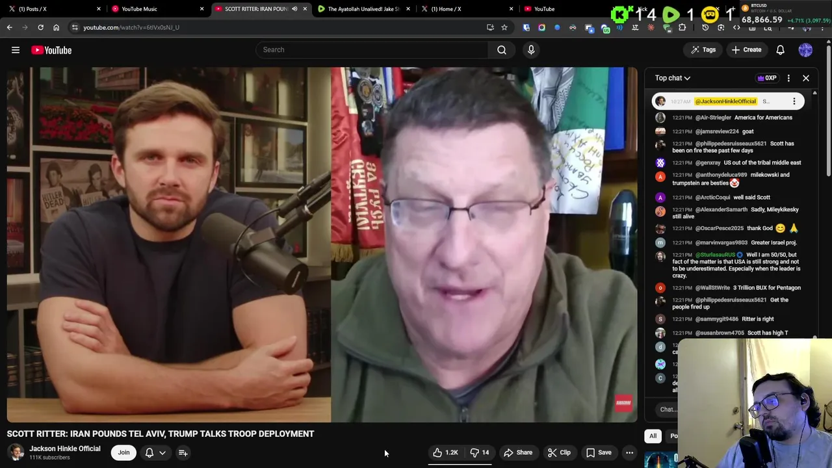The width and height of the screenshot is (832, 468).
Task: Expand the Top chat dropdown
Action: tap(672, 78)
